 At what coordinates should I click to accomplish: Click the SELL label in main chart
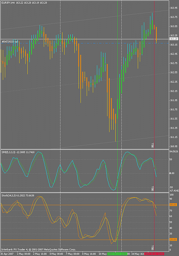152,145
